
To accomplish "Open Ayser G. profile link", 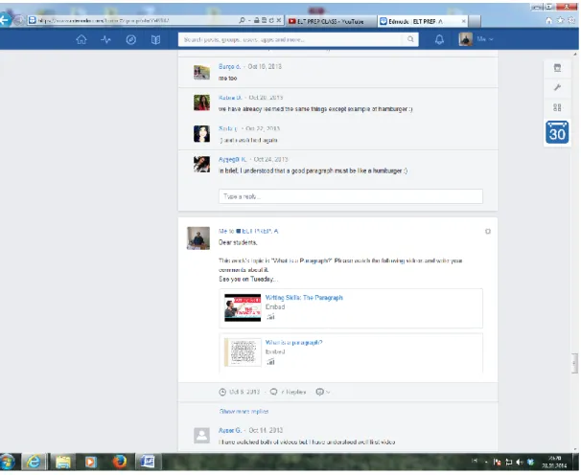I will point(230,430).
